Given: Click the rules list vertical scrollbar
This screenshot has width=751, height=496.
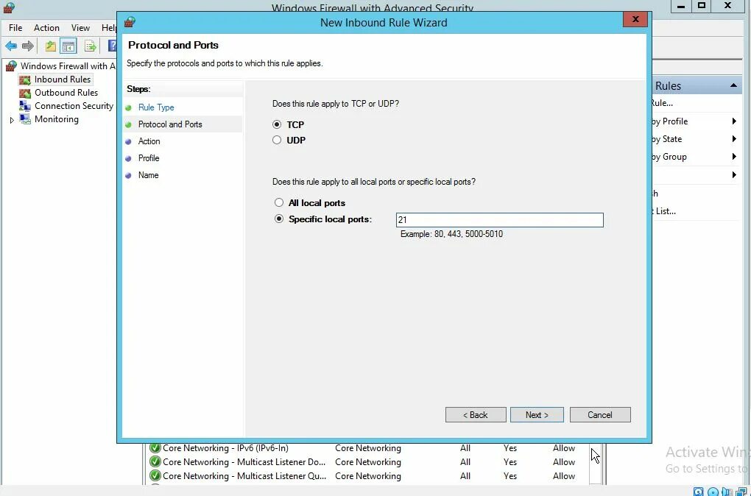Looking at the screenshot, I should [595, 464].
